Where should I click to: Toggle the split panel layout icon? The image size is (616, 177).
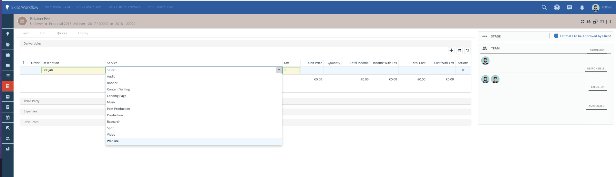pyautogui.click(x=602, y=22)
